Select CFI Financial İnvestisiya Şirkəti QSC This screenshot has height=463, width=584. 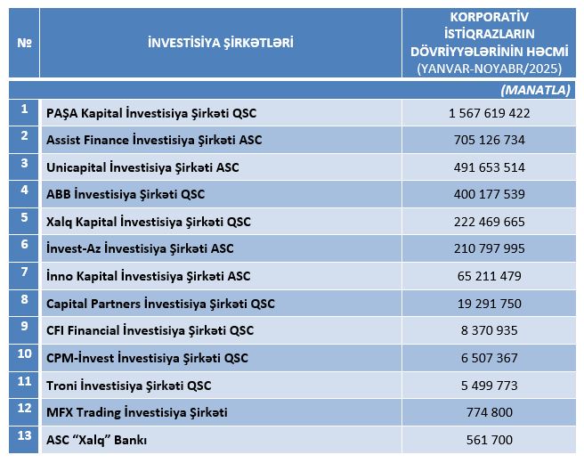(x=150, y=330)
